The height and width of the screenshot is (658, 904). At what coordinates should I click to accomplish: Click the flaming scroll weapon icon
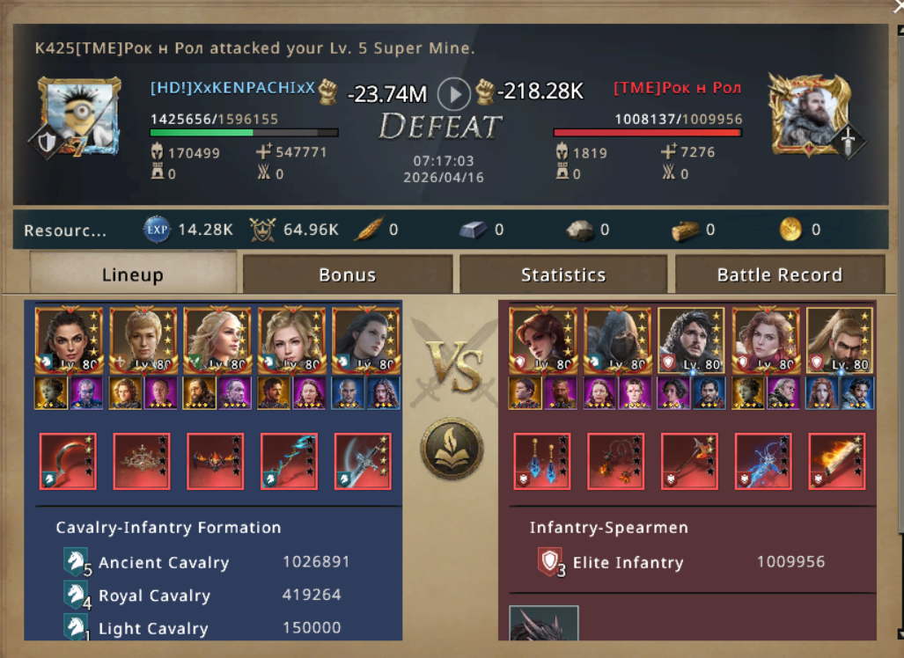click(837, 462)
